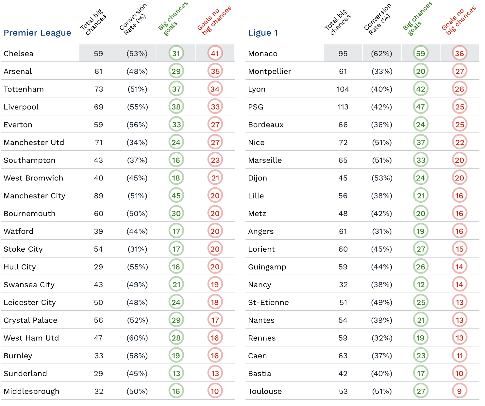
Task: Click West Ham Utd conversion rate 60%
Action: click(x=137, y=338)
